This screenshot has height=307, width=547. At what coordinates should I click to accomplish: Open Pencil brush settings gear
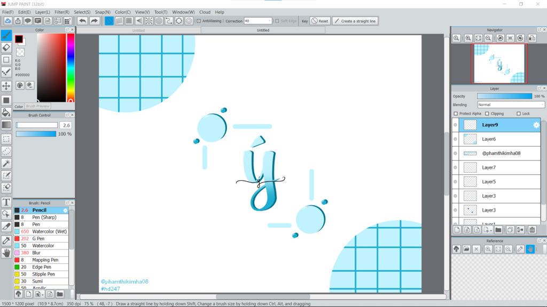point(65,210)
